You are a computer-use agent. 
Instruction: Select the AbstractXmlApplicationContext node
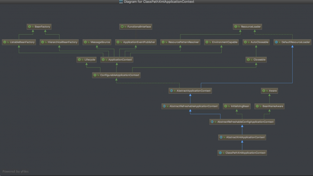point(242,137)
